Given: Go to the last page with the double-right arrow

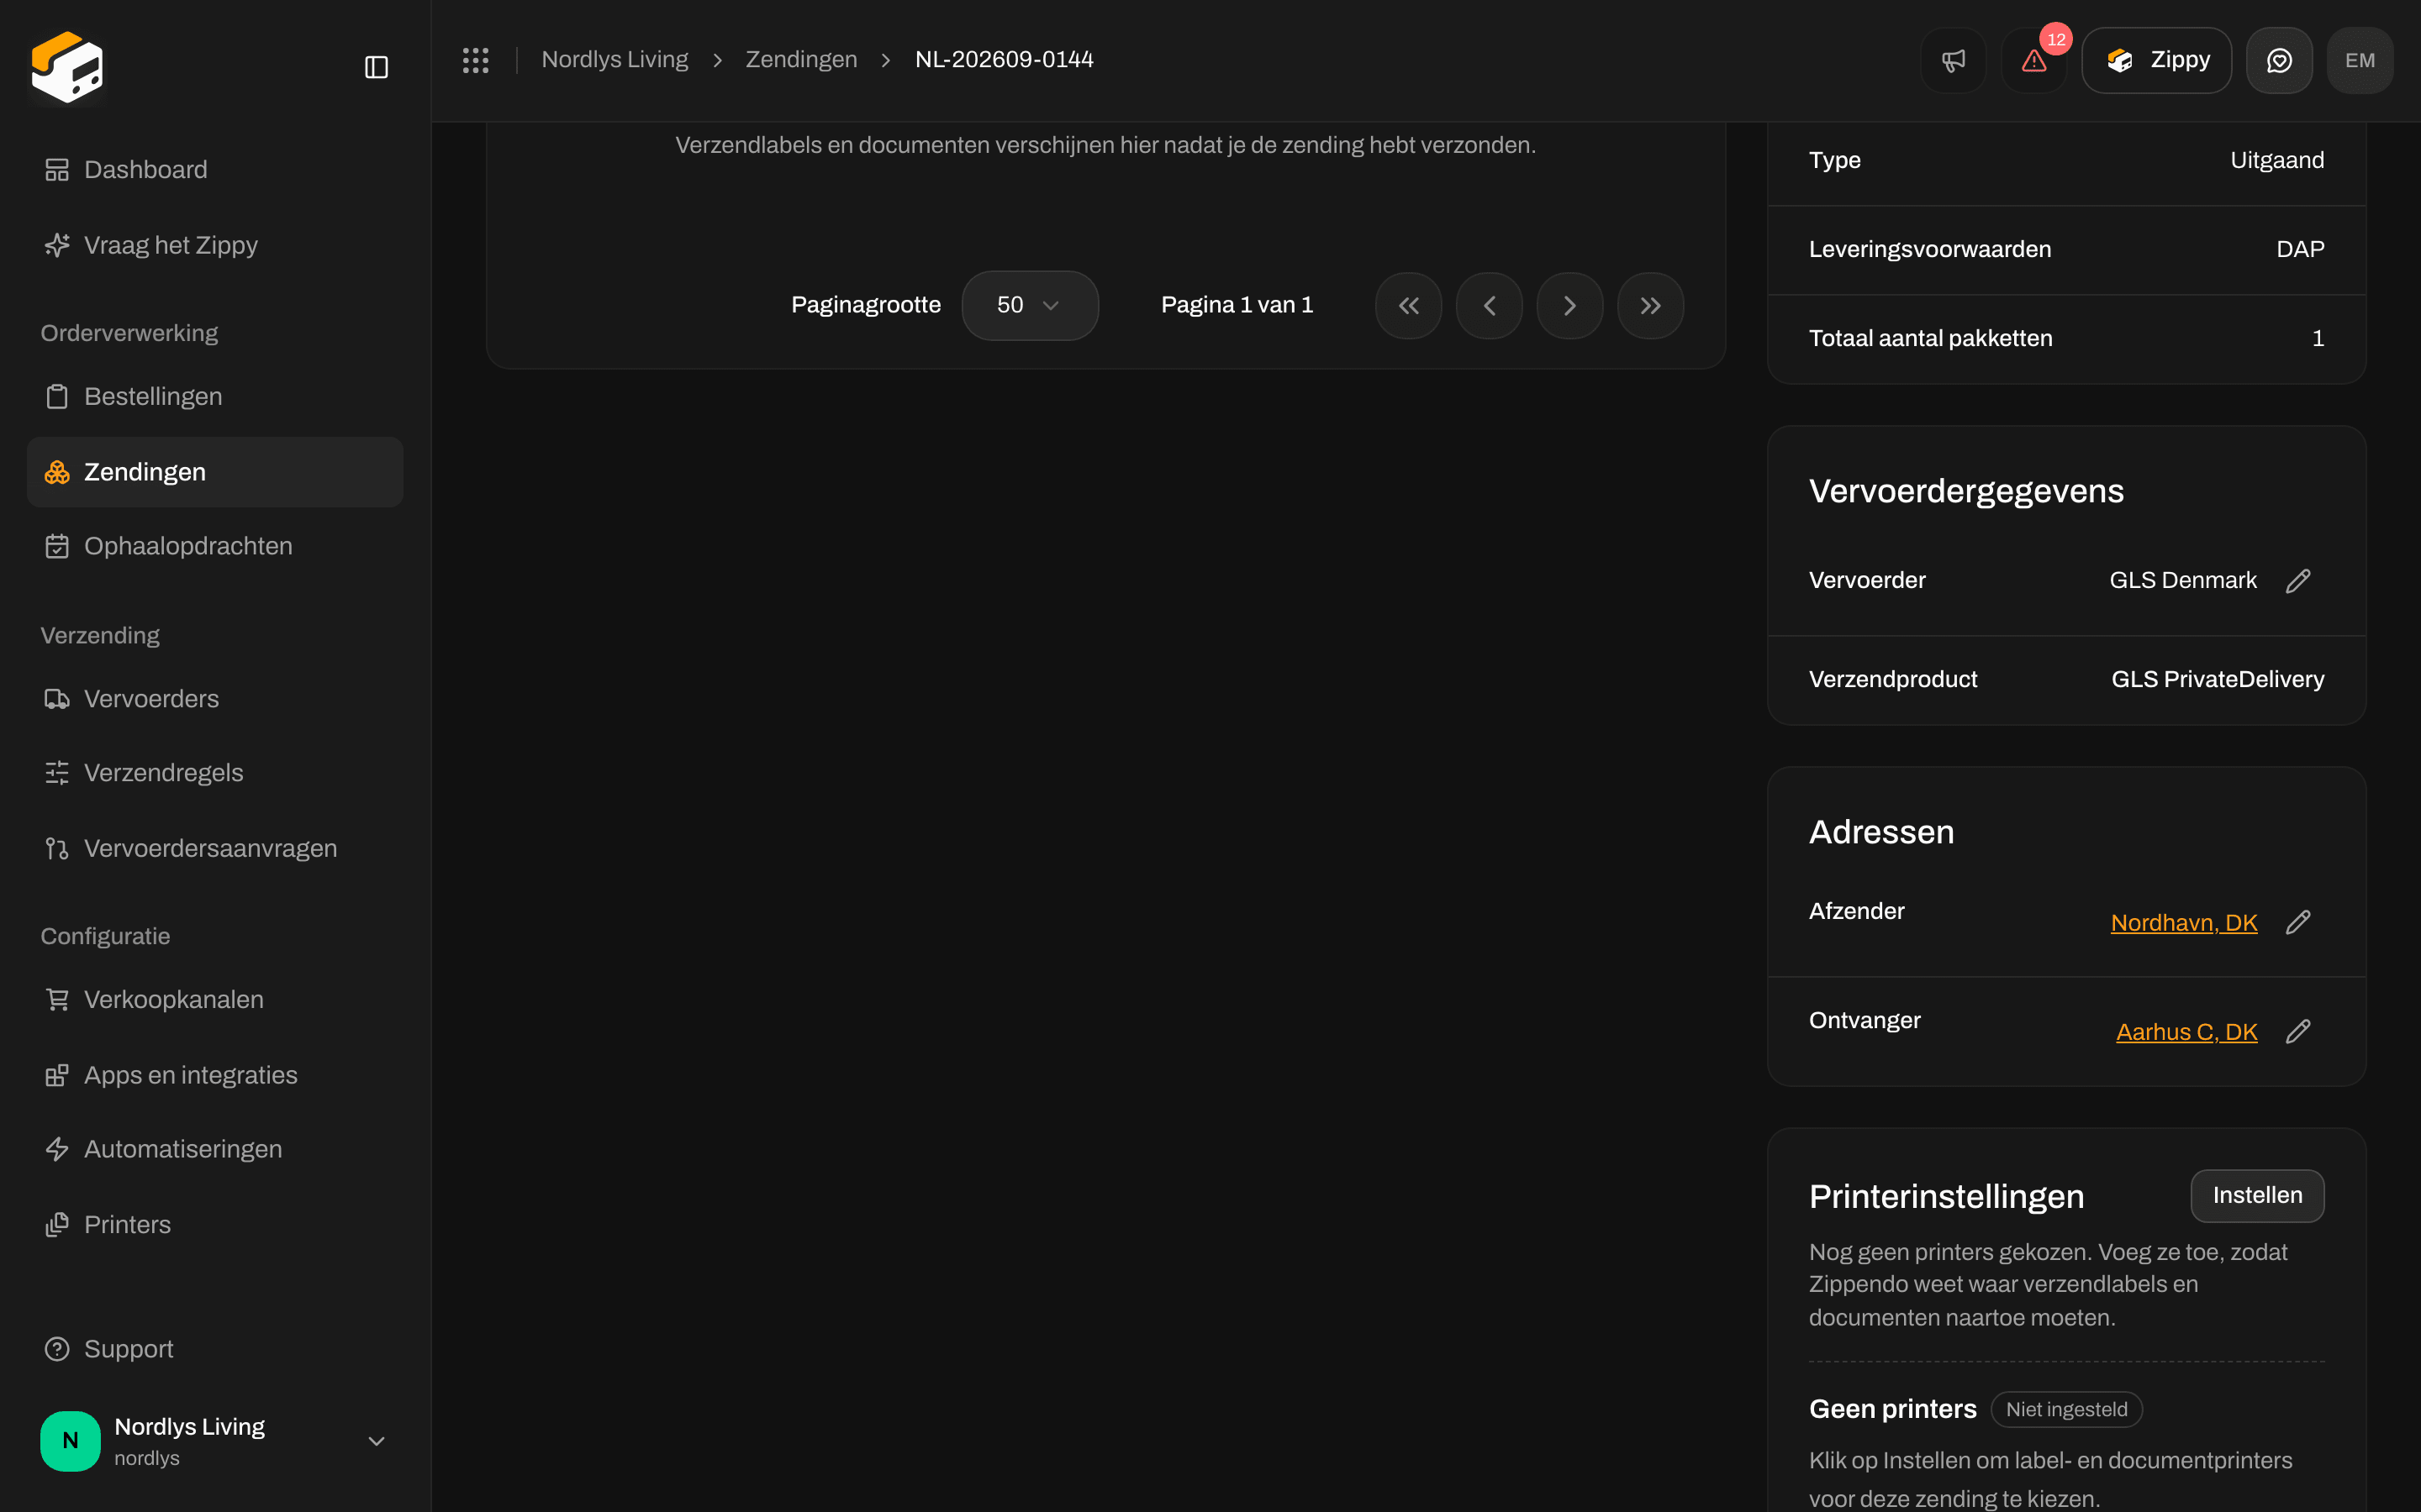Looking at the screenshot, I should click(1651, 306).
